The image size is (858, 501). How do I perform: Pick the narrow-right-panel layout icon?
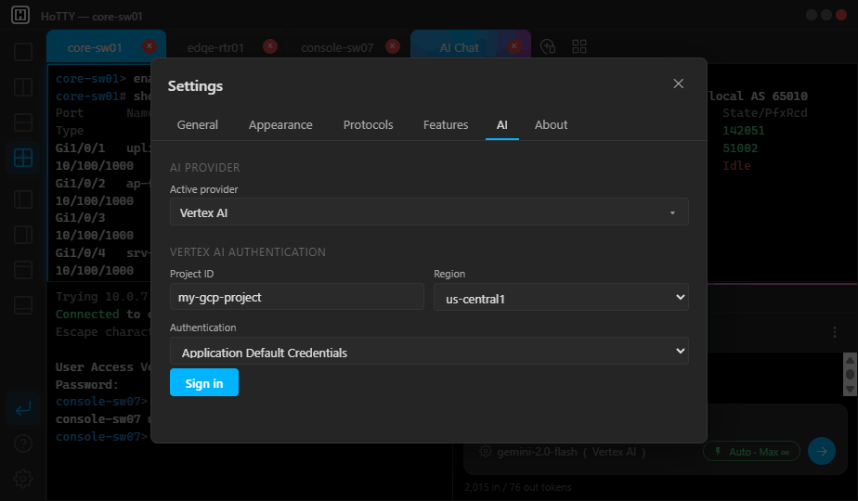pyautogui.click(x=23, y=235)
